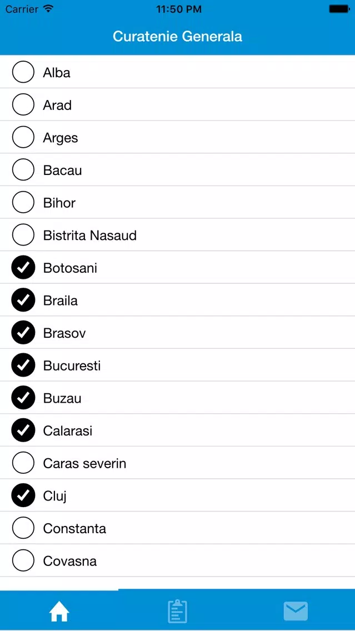
Task: Open the envelope messages tab
Action: point(296,612)
